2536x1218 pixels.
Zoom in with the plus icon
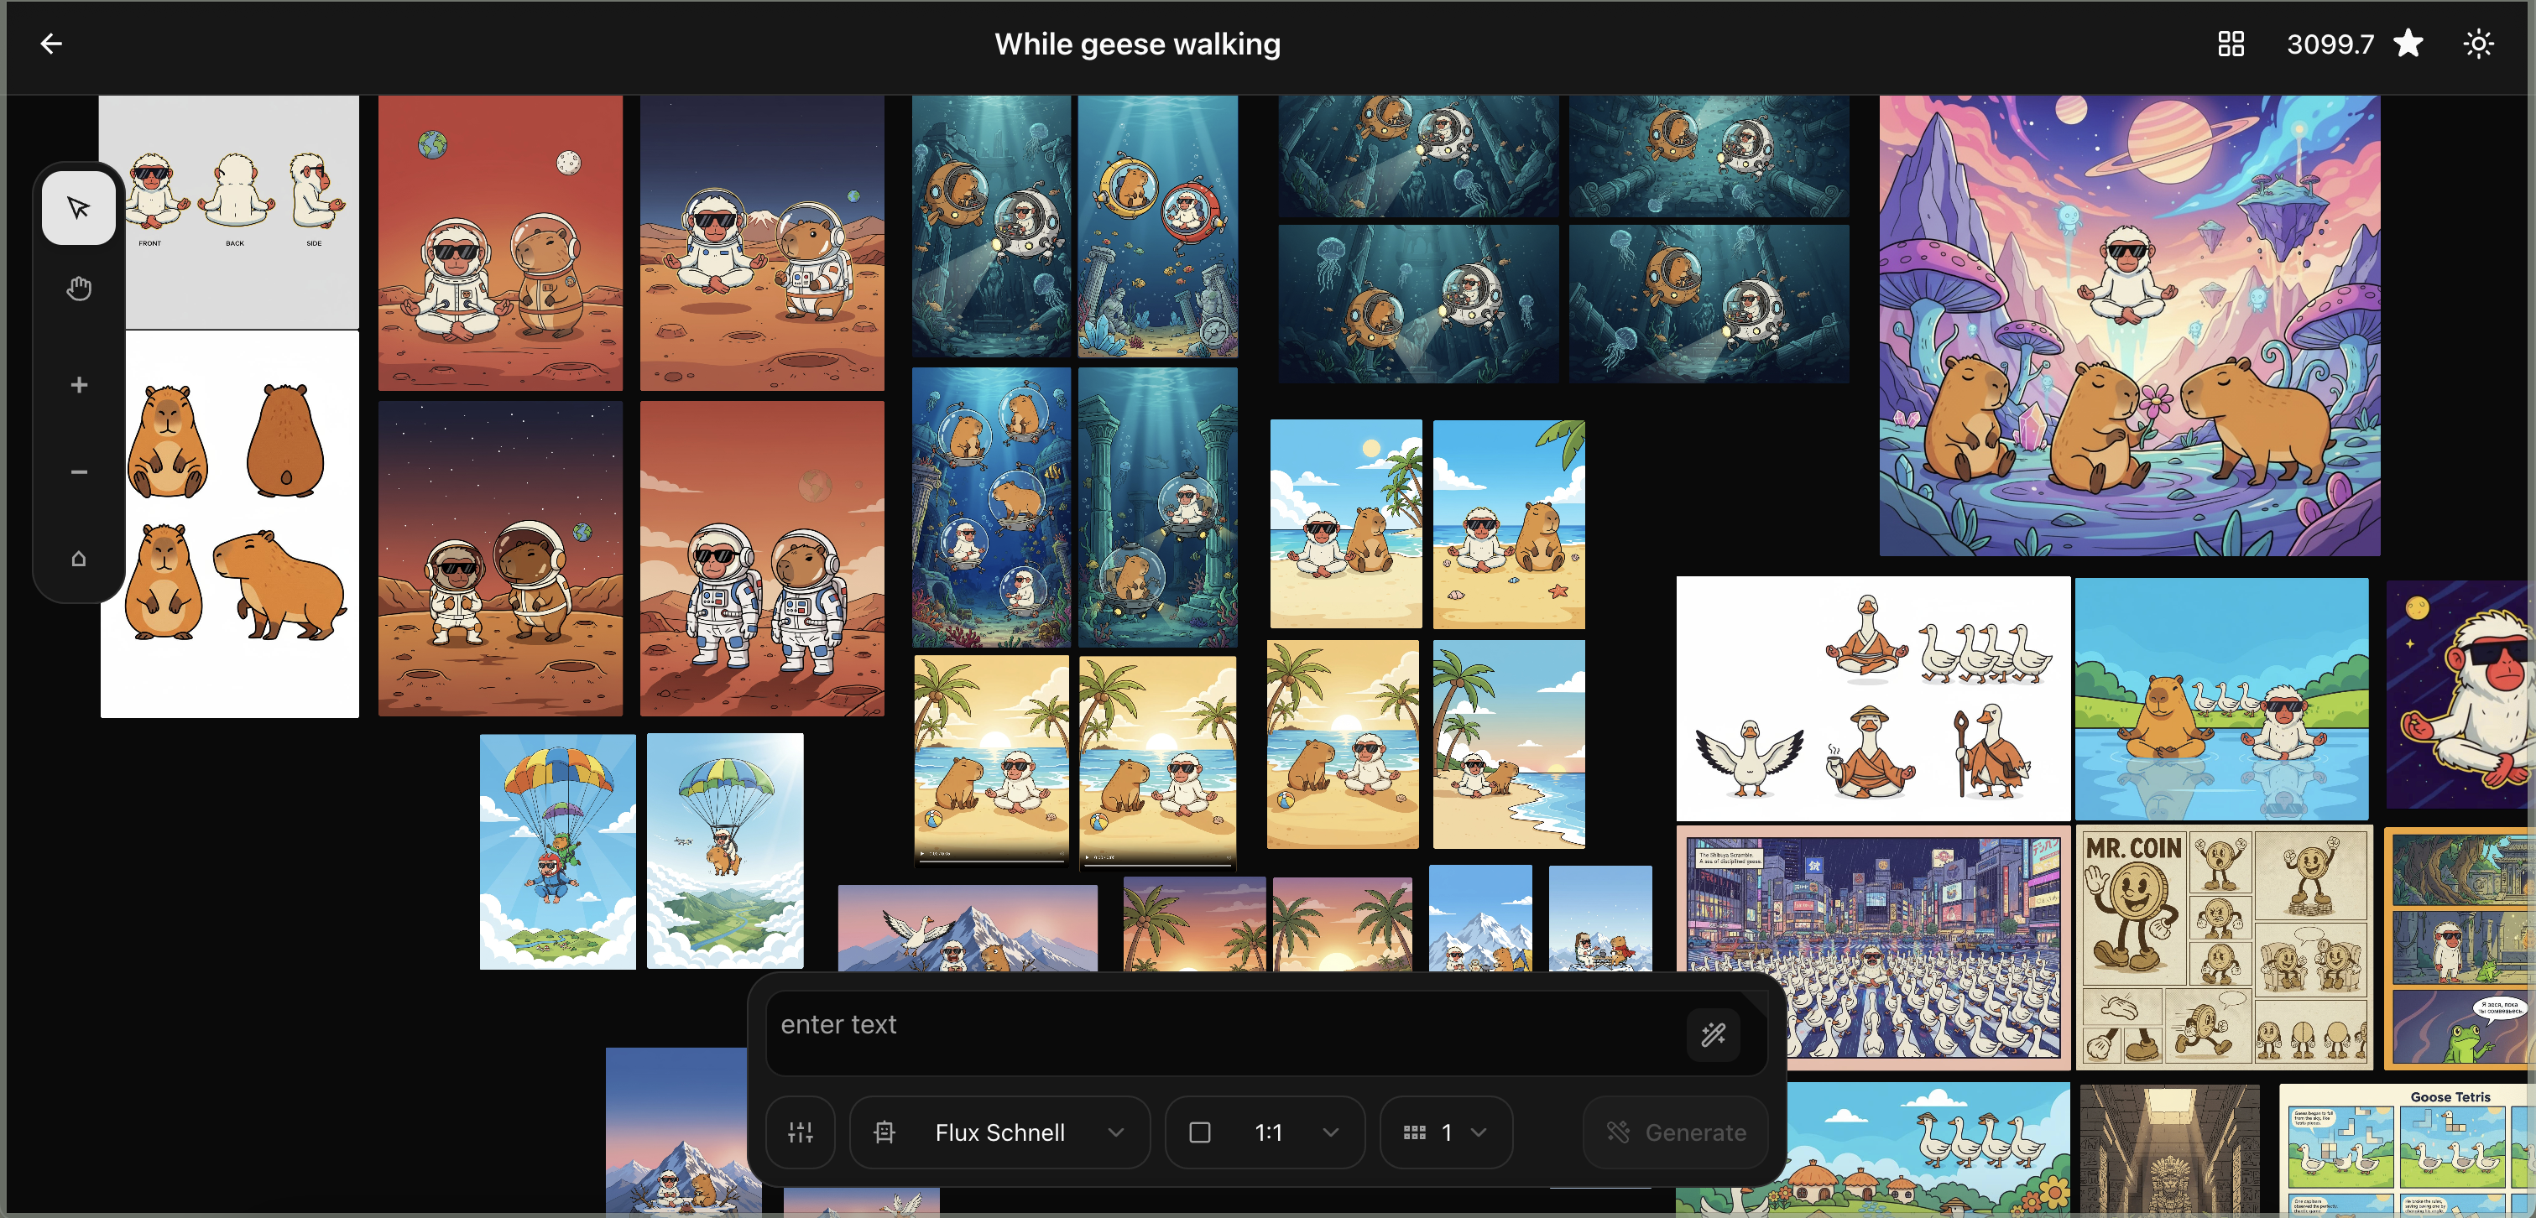[79, 385]
